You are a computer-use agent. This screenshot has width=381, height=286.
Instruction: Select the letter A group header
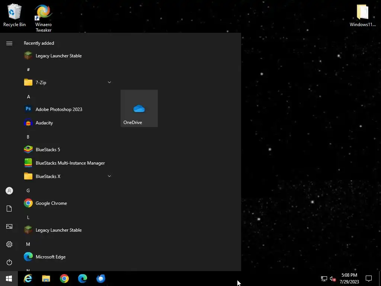tap(28, 96)
